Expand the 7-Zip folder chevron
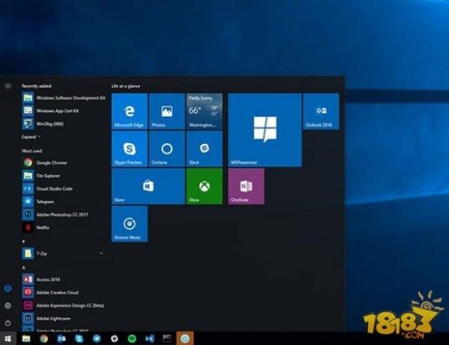 [x=101, y=254]
